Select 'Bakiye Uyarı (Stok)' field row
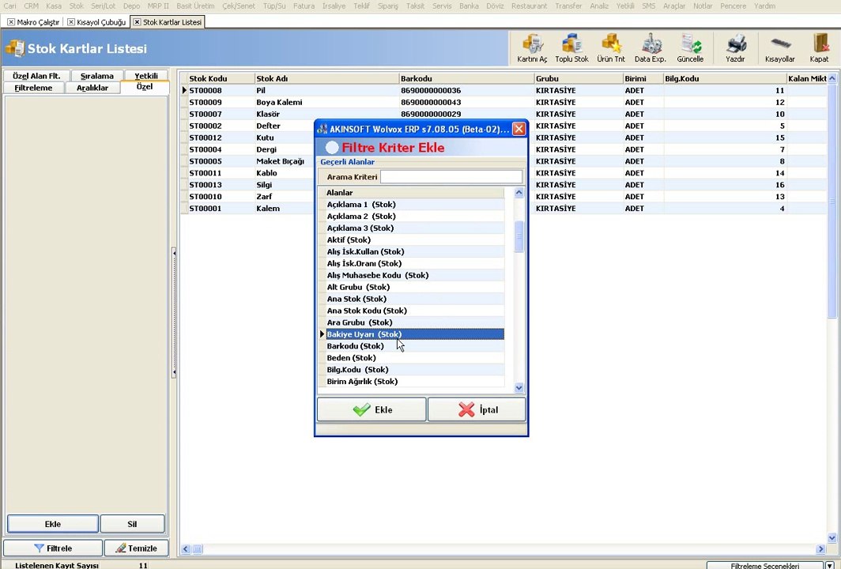841x569 pixels. (415, 334)
